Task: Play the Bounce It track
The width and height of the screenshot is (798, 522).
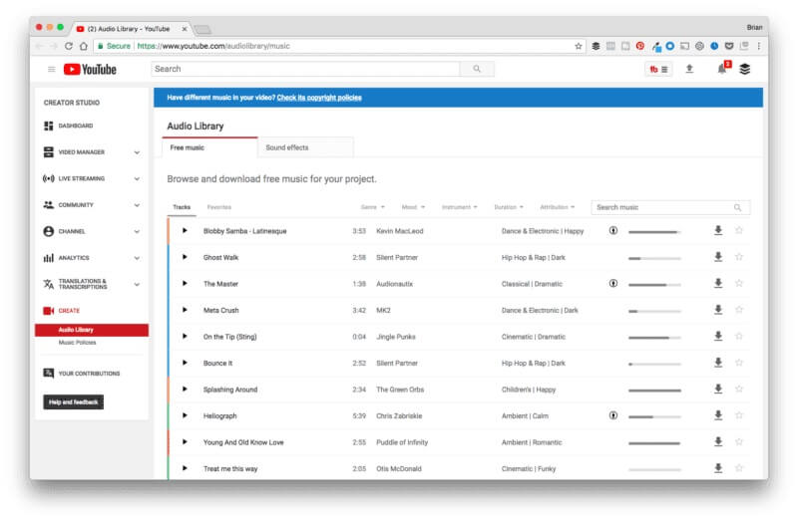Action: [185, 363]
